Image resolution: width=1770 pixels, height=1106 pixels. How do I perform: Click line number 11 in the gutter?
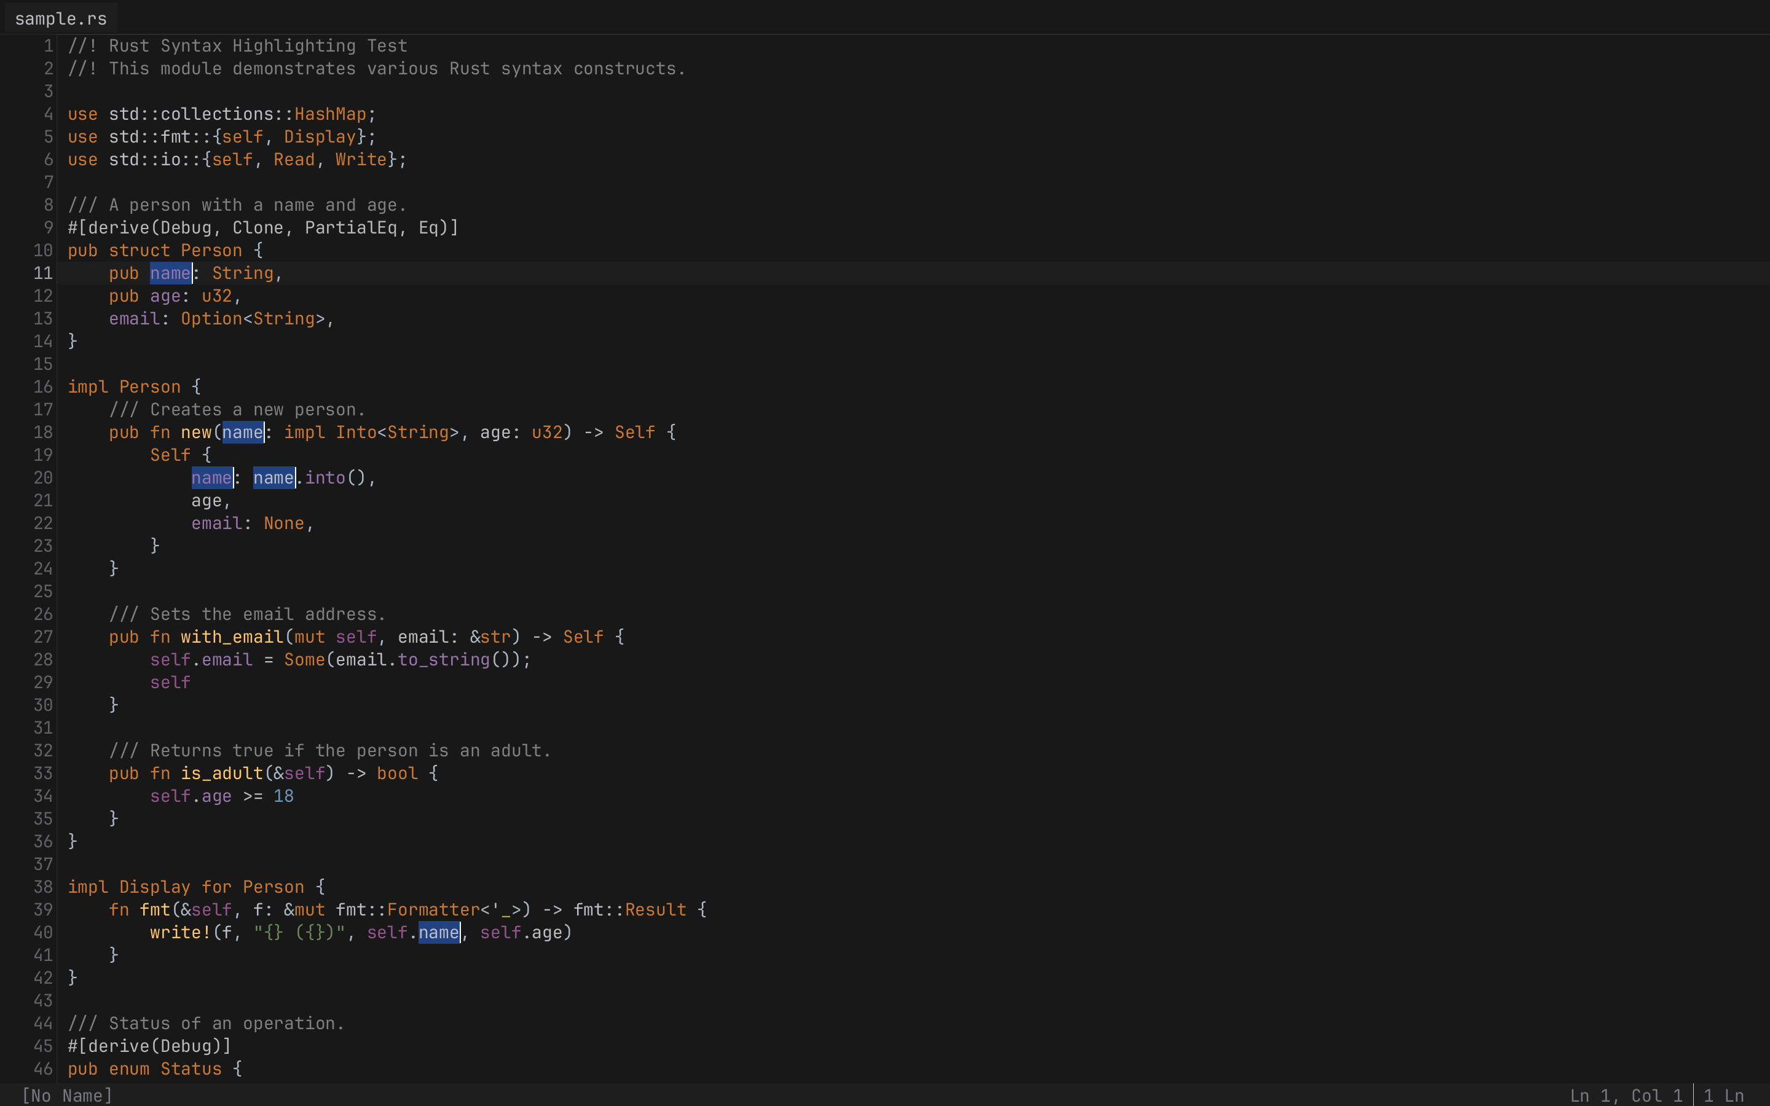pyautogui.click(x=42, y=273)
